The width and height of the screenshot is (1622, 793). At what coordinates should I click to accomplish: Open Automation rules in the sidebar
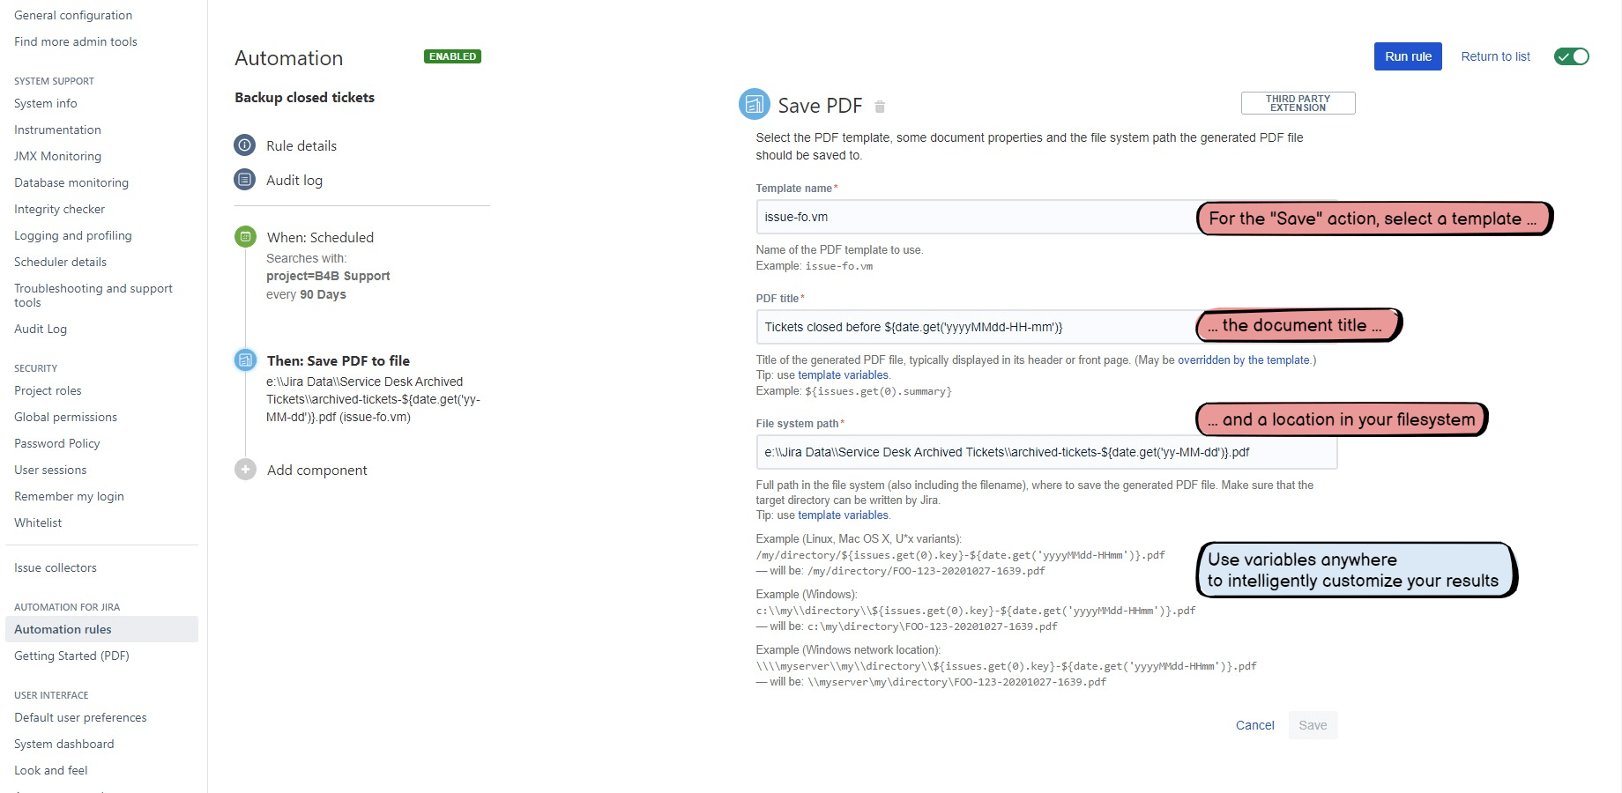click(63, 629)
